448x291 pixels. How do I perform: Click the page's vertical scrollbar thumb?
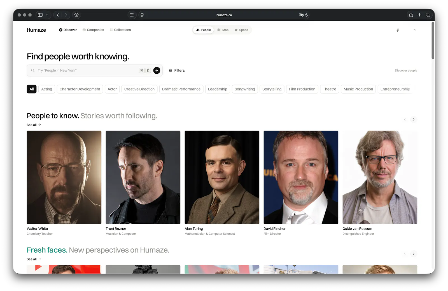(x=433, y=41)
